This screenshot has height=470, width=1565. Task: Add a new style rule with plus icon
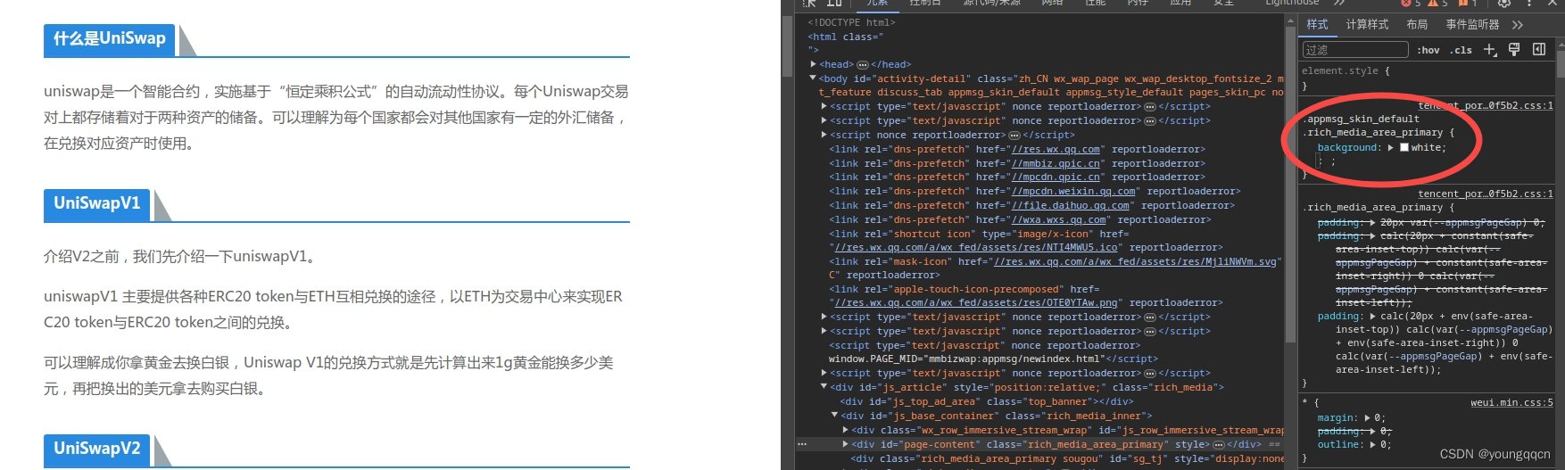(x=1489, y=50)
